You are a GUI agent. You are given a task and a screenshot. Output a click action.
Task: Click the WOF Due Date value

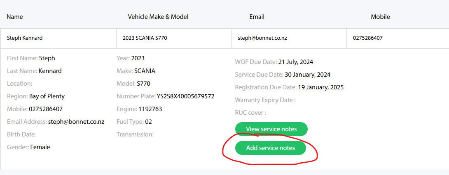pos(296,62)
